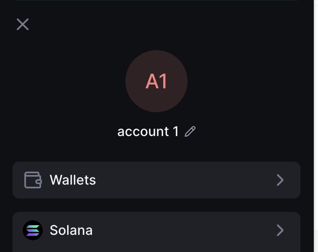The height and width of the screenshot is (252, 318).
Task: Click the wallet icon beside Wallets
Action: [x=33, y=180]
